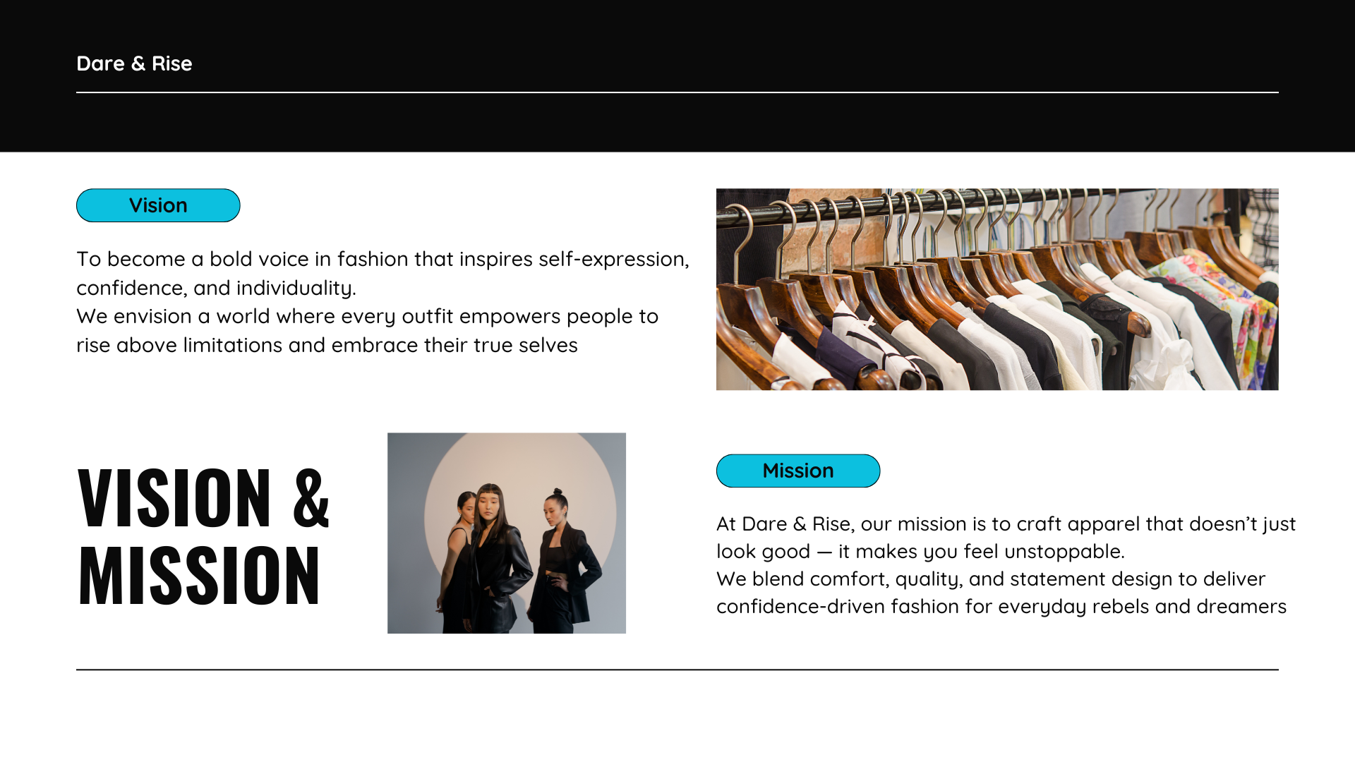Click the Mission pill label
Image resolution: width=1355 pixels, height=762 pixels.
[x=798, y=471]
